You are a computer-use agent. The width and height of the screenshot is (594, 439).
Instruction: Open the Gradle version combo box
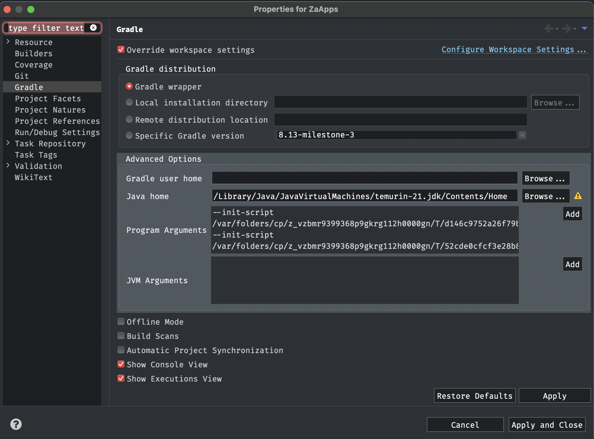pyautogui.click(x=522, y=135)
